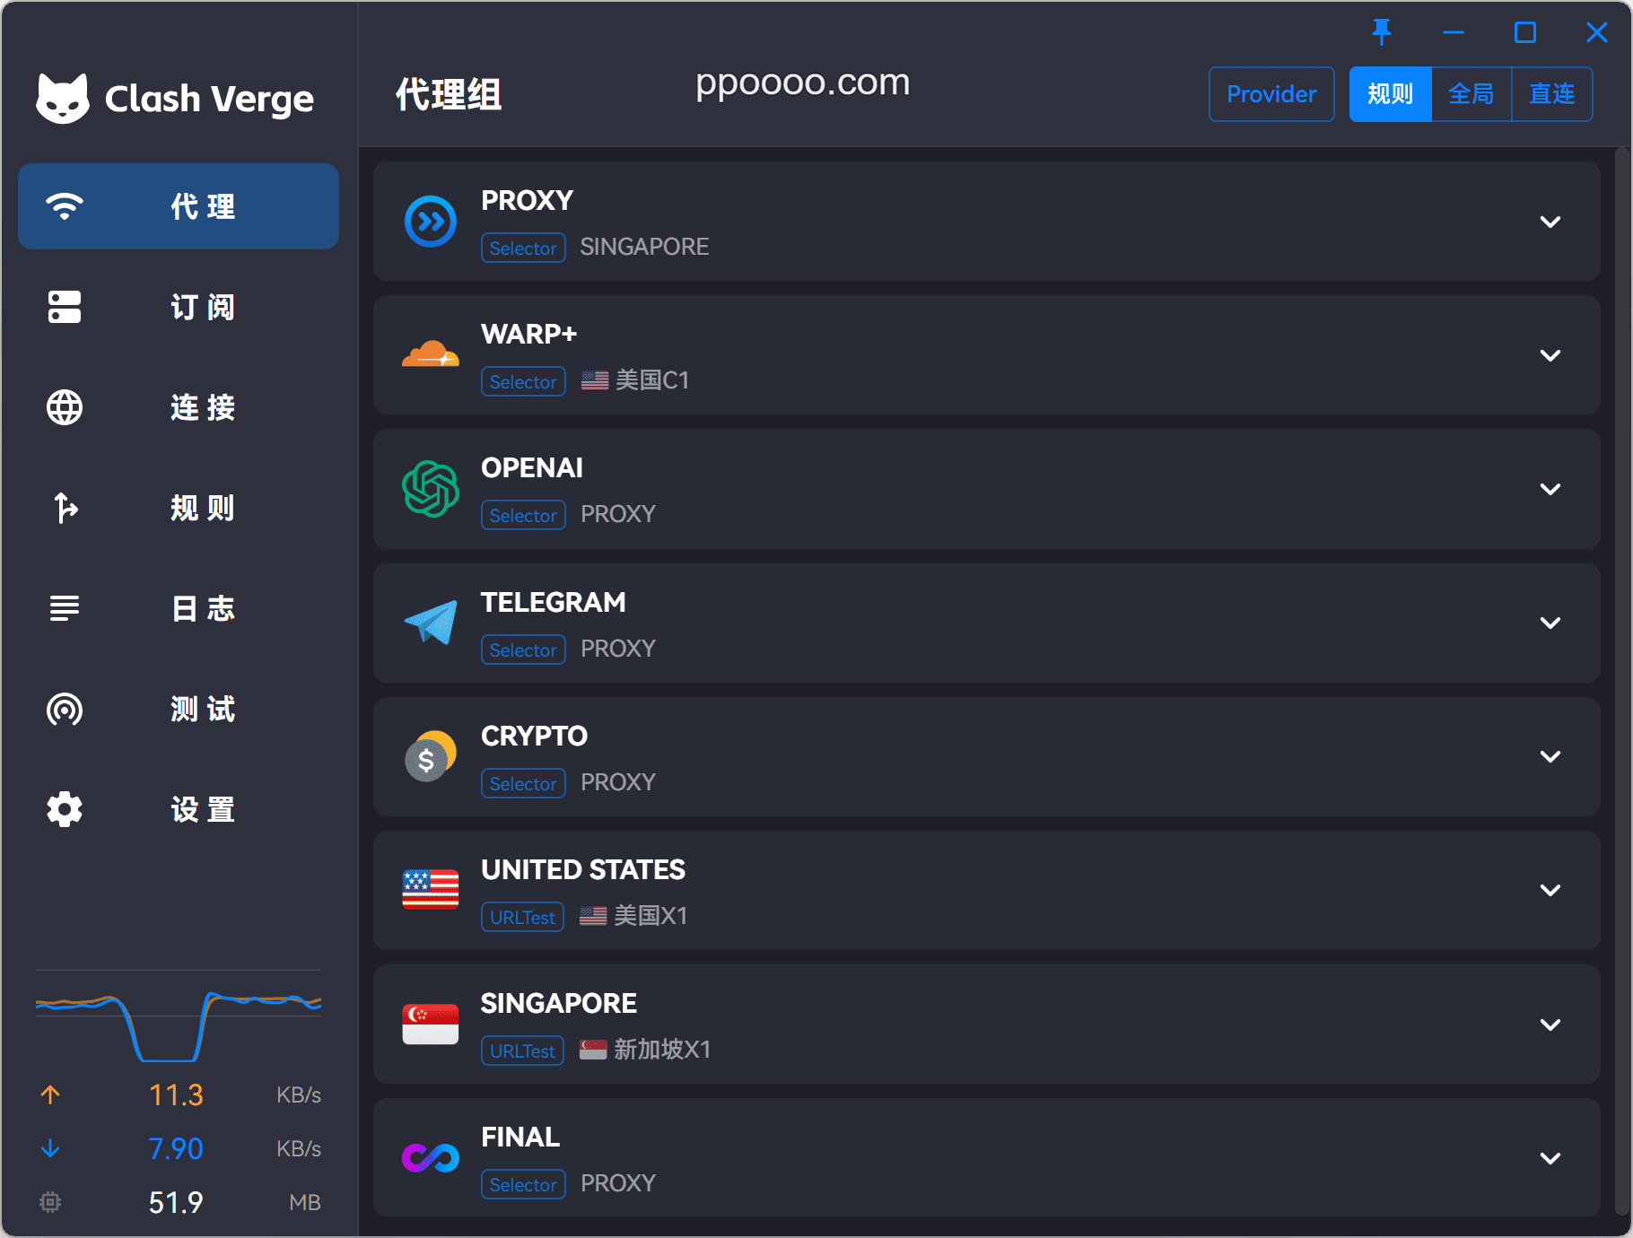This screenshot has width=1633, height=1238.
Task: Click the lines icon for 日志
Action: (65, 608)
